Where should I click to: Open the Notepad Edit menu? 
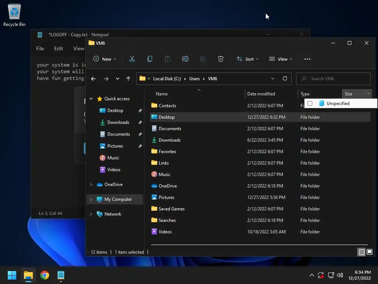coord(58,48)
